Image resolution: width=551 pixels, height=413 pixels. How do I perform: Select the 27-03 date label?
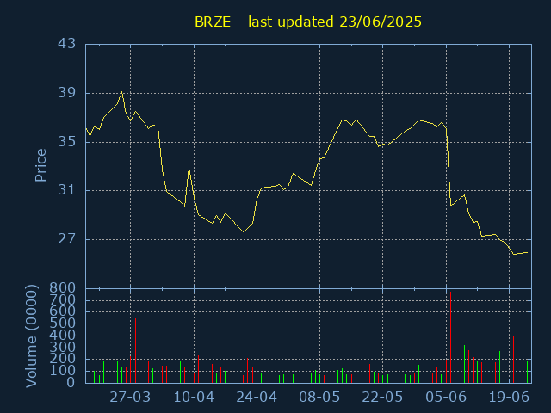(x=130, y=398)
